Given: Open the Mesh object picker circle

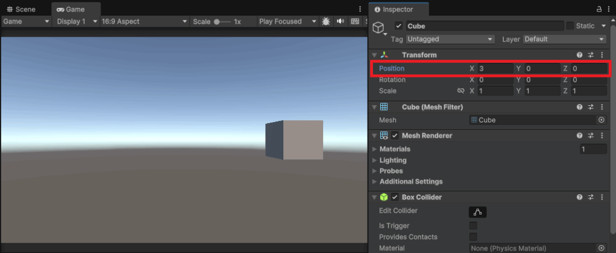Looking at the screenshot, I should pyautogui.click(x=602, y=120).
